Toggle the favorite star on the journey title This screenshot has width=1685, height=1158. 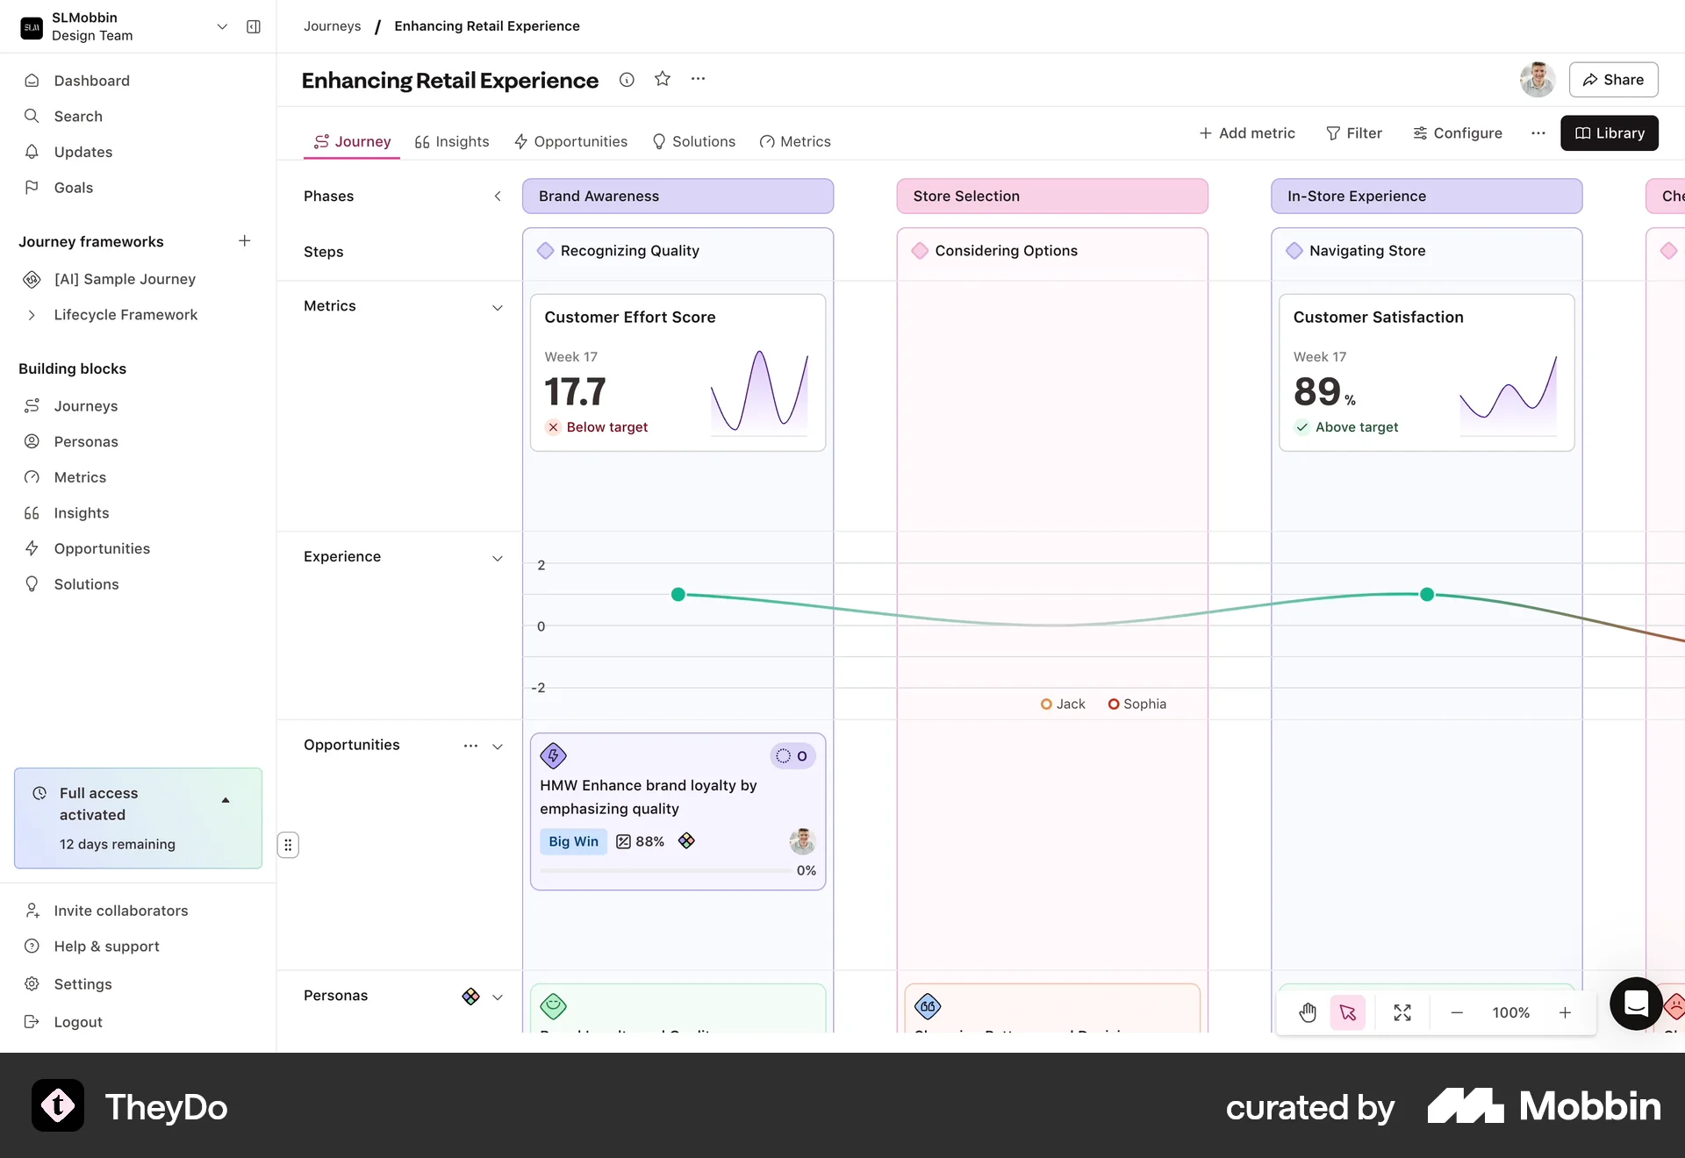[663, 79]
